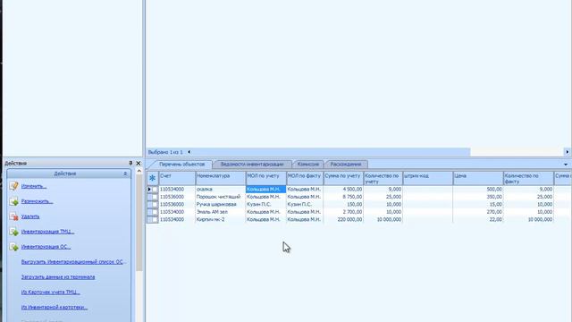
Task: Tick the checkbox for Порошок чистящий row
Action: (155, 197)
